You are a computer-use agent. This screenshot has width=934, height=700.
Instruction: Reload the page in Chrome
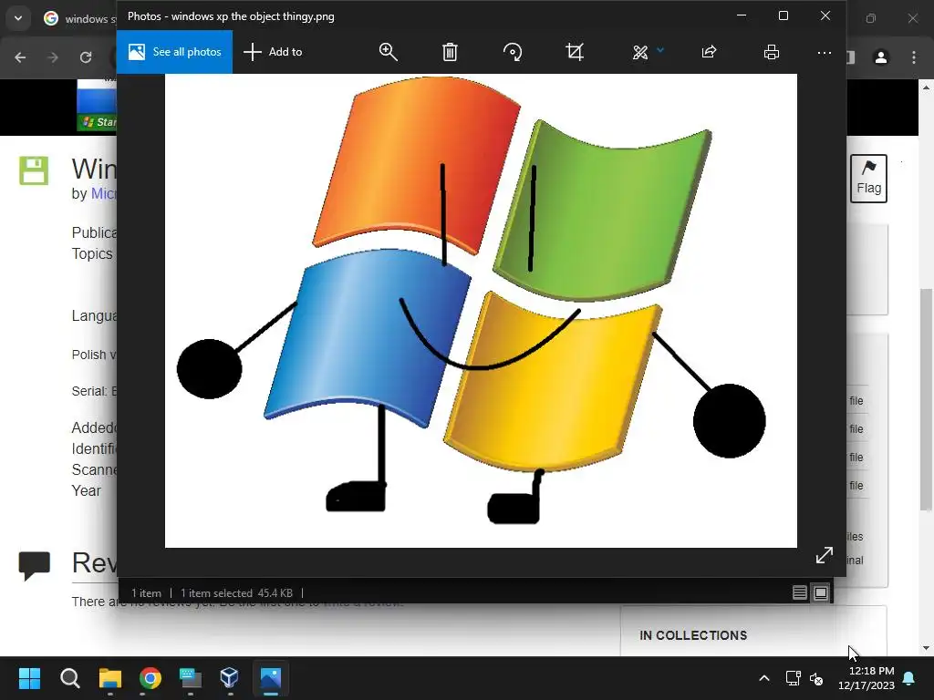pos(86,57)
